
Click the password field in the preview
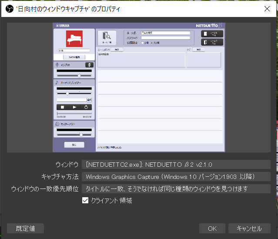point(165,38)
